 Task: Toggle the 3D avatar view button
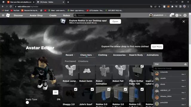[56, 92]
